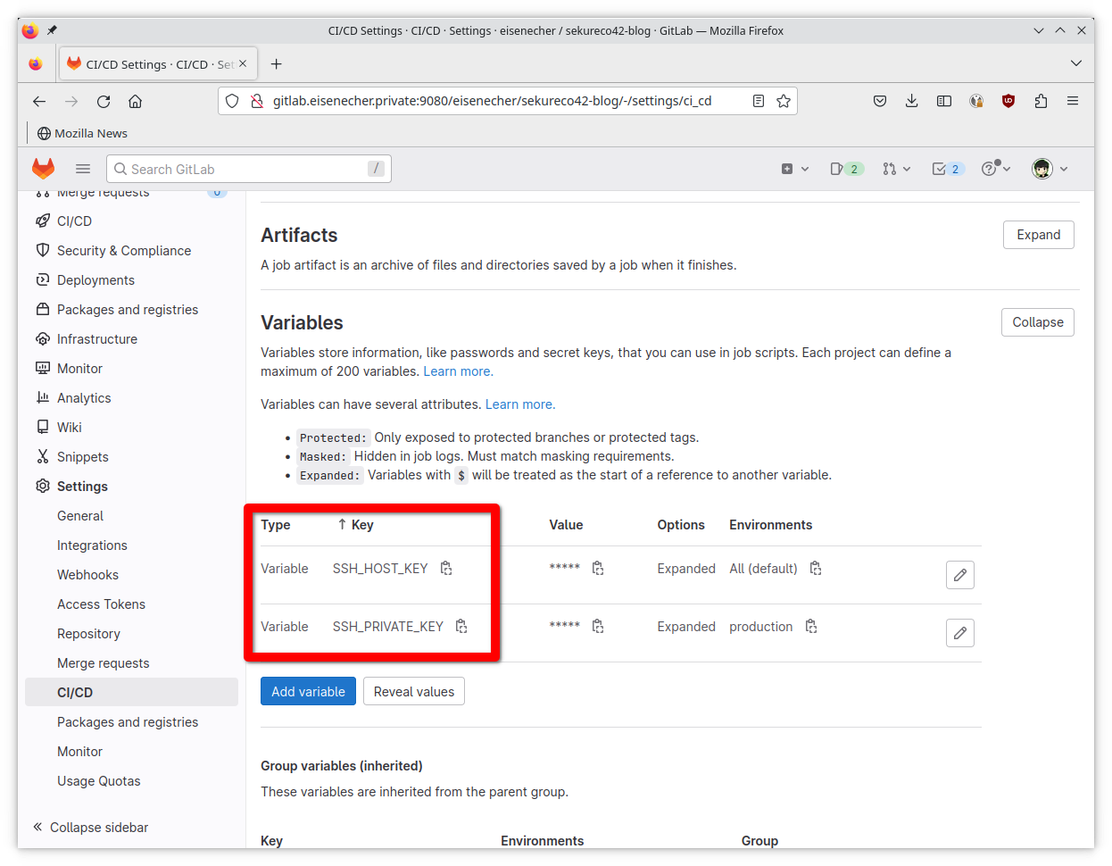
Task: Edit the SSH_PRIVATE_KEY variable with pencil icon
Action: click(959, 633)
